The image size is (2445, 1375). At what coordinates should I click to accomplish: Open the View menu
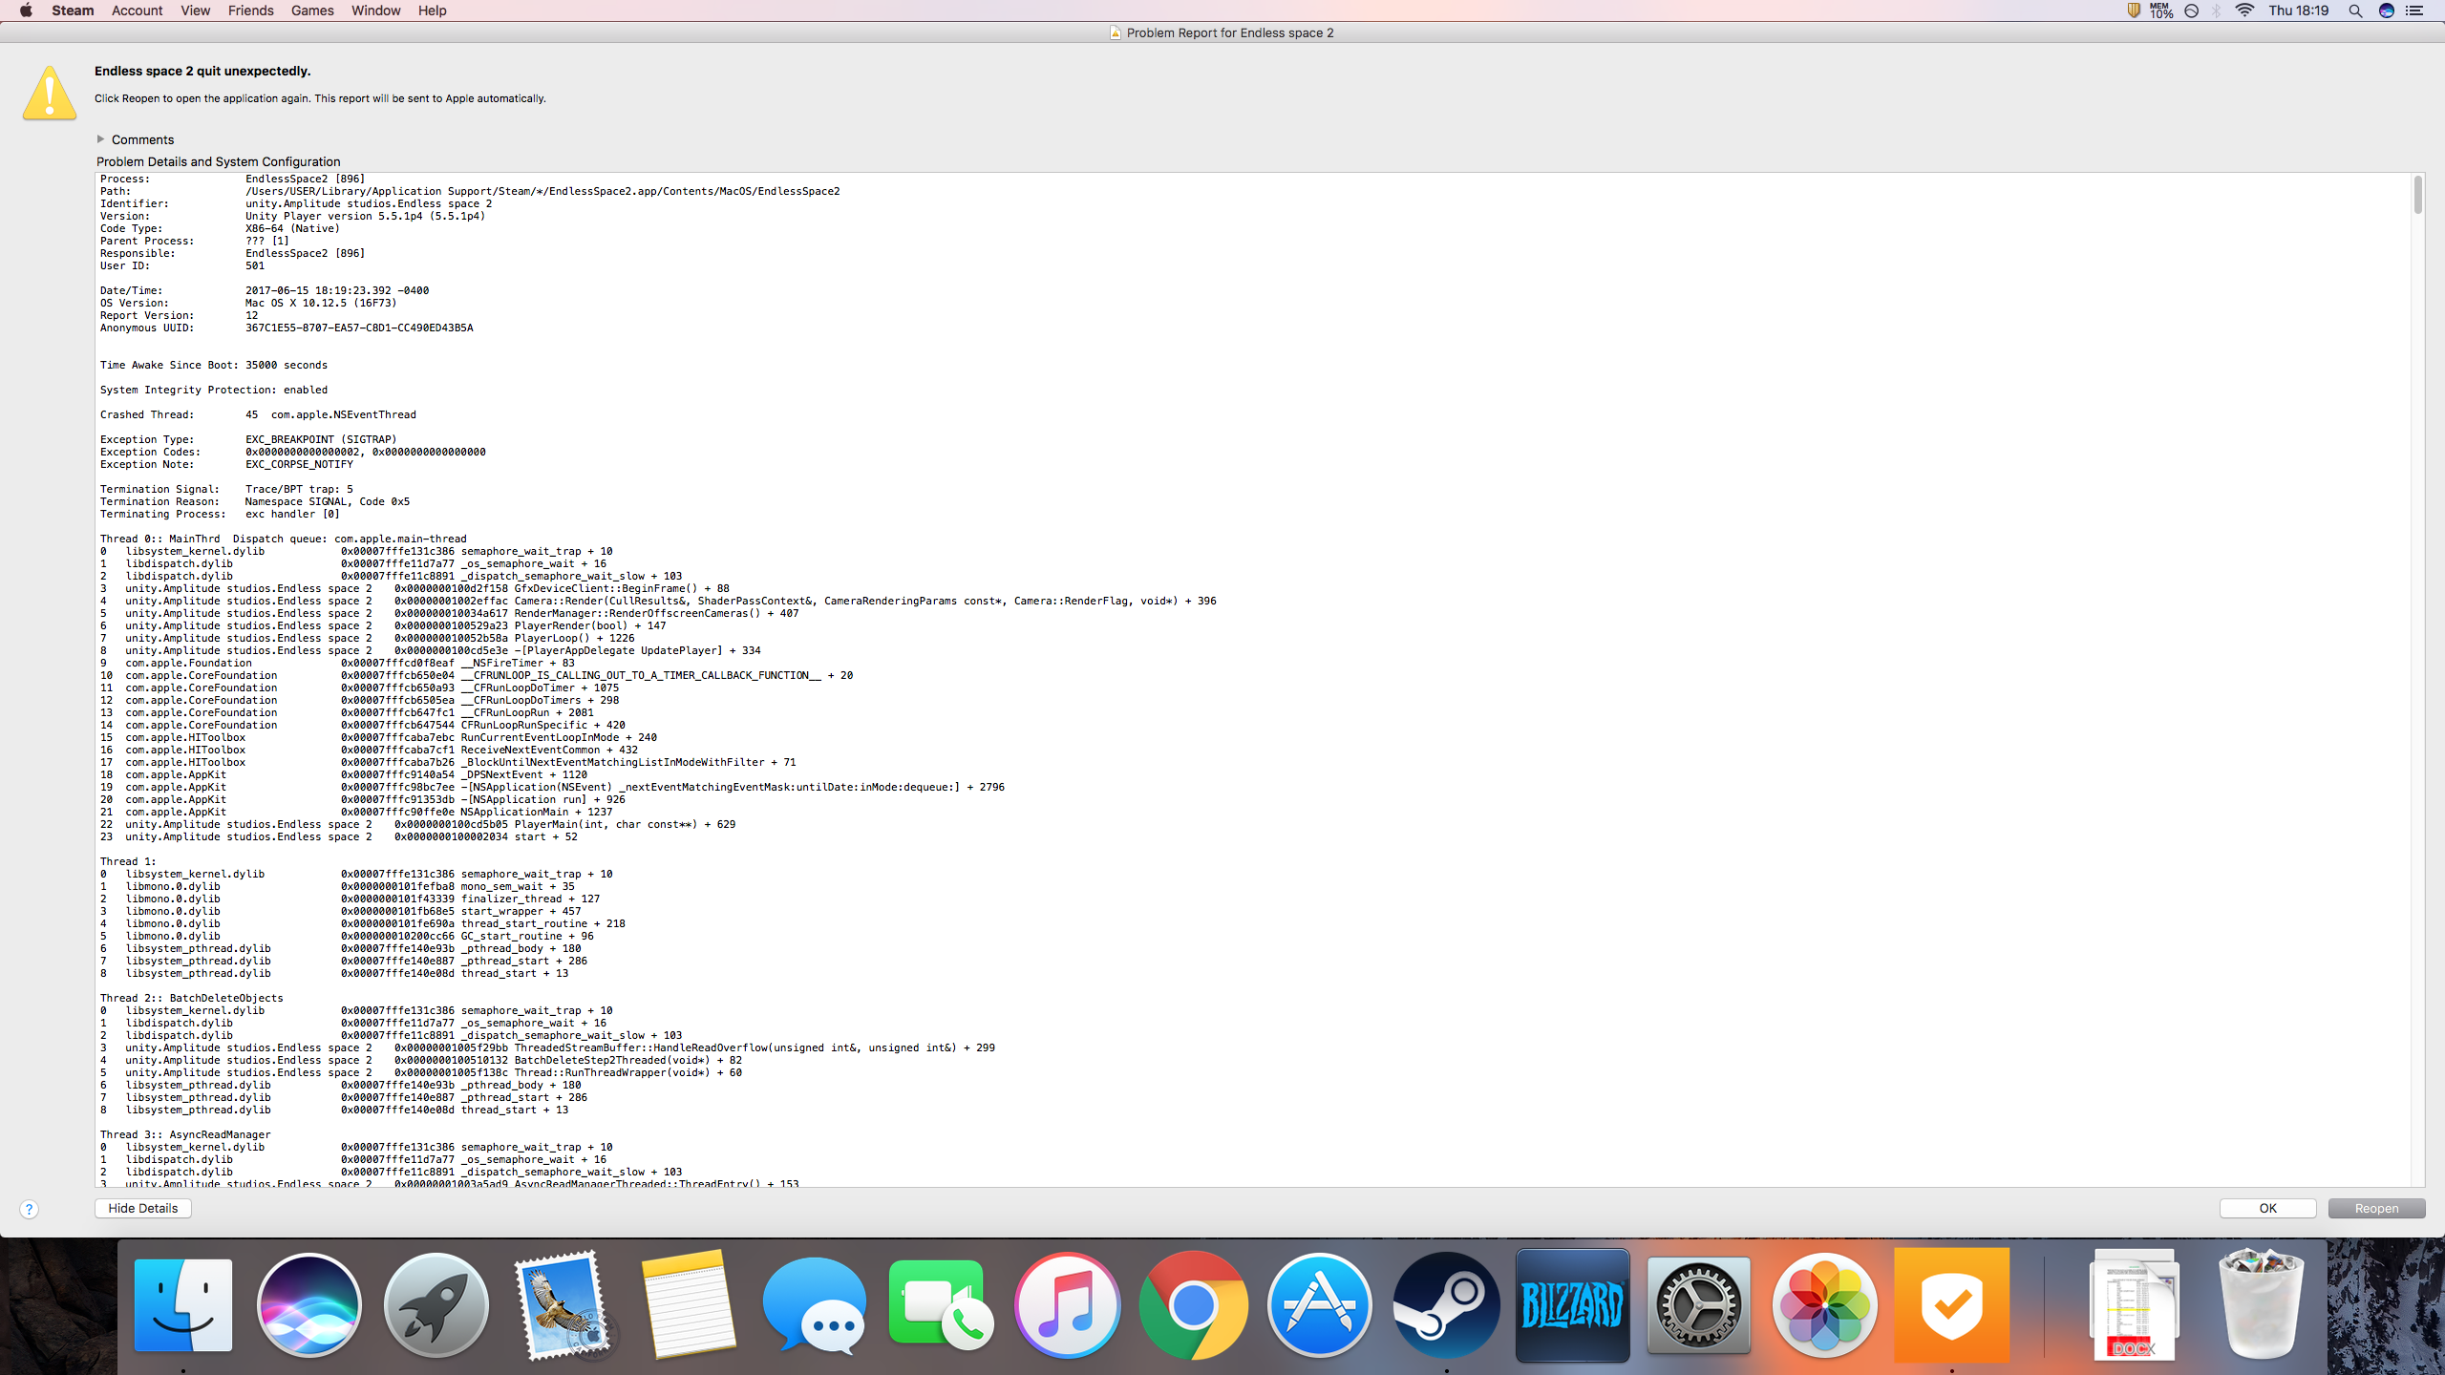196,11
